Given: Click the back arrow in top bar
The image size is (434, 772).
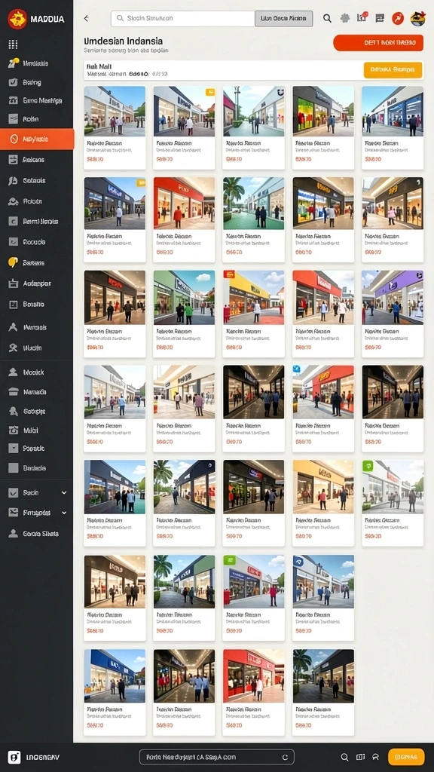Looking at the screenshot, I should pyautogui.click(x=87, y=18).
